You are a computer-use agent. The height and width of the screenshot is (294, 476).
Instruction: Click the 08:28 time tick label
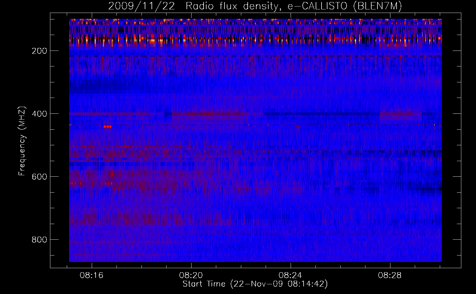390,275
